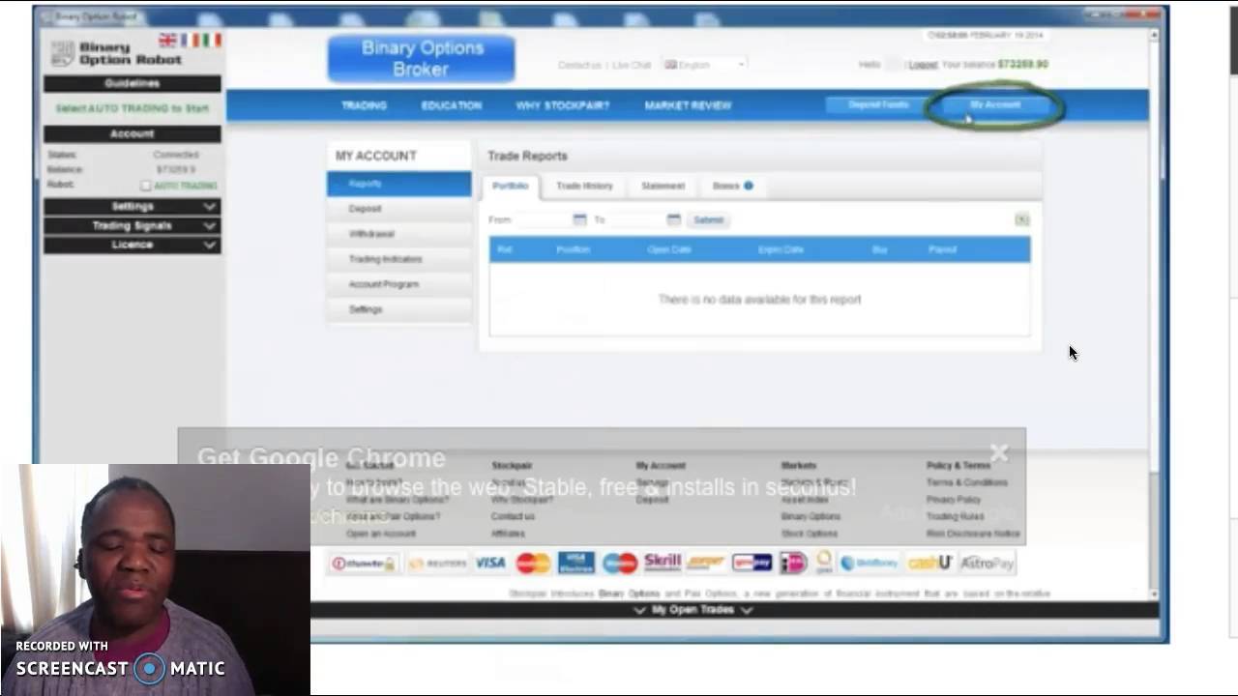
Task: Click the Skrill payment logo
Action: point(663,562)
